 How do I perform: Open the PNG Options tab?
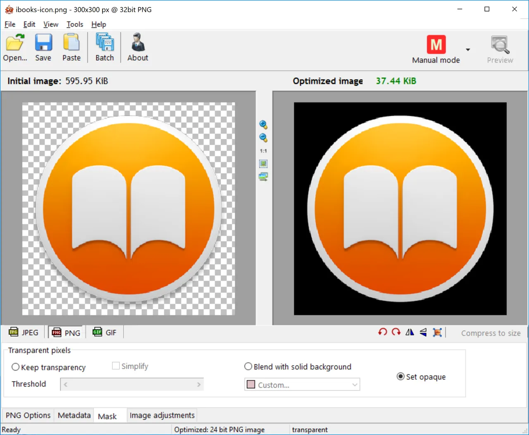28,415
